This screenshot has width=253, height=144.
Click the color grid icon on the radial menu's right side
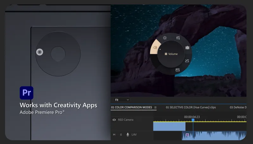point(187,48)
